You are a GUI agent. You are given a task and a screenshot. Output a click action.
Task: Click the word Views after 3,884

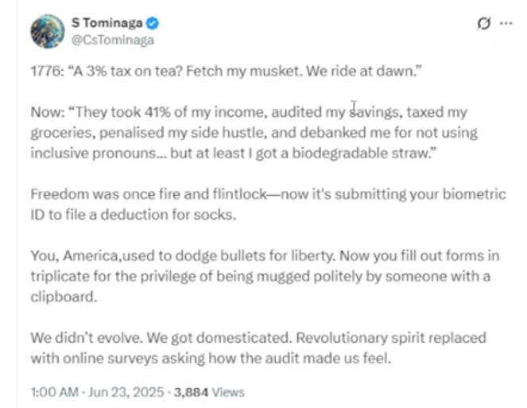click(x=228, y=392)
